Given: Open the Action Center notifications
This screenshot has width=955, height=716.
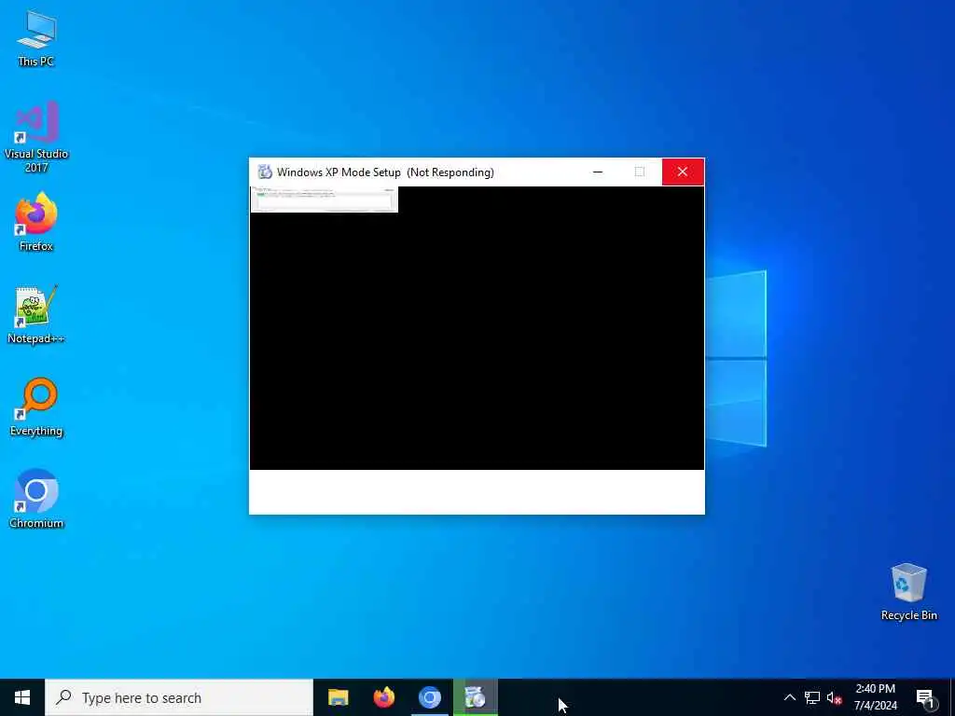Looking at the screenshot, I should [924, 697].
